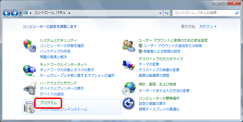Image resolution: width=243 pixels, height=122 pixels.
Task: Open the recent pages dropdown next to Forward
Action: click(x=20, y=13)
